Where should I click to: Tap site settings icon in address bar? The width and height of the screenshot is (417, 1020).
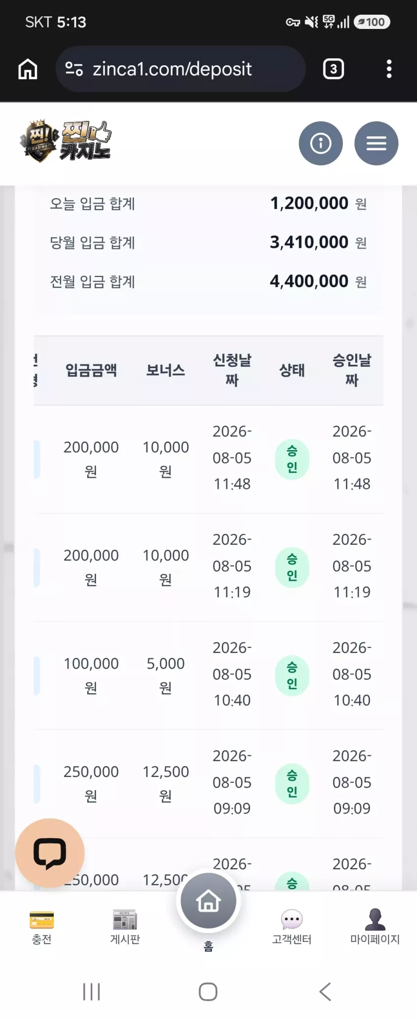pyautogui.click(x=74, y=69)
